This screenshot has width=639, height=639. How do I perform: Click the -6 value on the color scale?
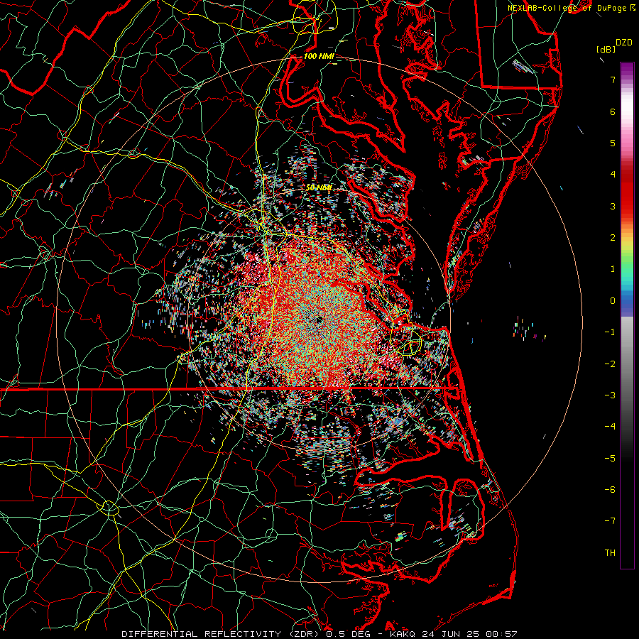(x=610, y=489)
